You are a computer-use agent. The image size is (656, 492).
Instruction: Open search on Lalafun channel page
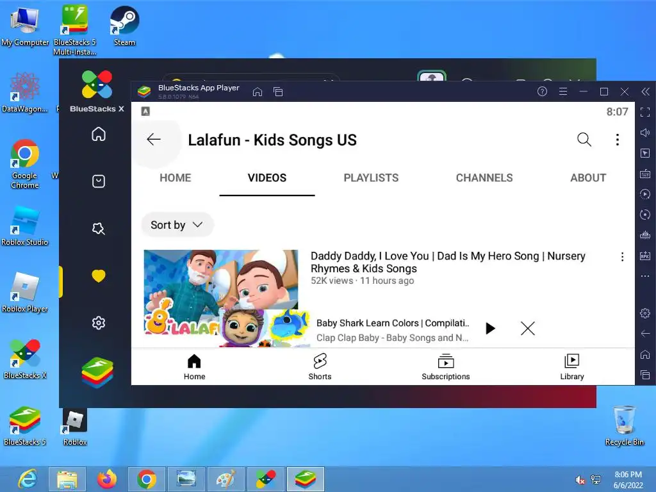coord(584,139)
